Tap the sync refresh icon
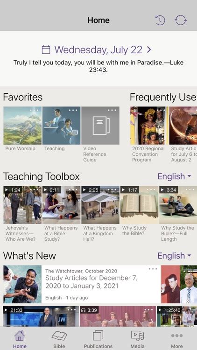Image resolution: width=197 pixels, height=350 pixels. (181, 21)
